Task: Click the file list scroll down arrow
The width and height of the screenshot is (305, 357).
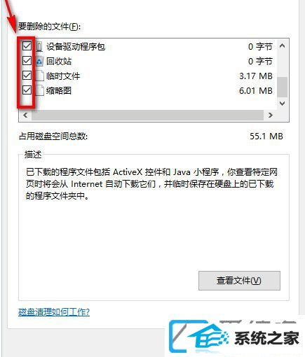Action: click(282, 104)
